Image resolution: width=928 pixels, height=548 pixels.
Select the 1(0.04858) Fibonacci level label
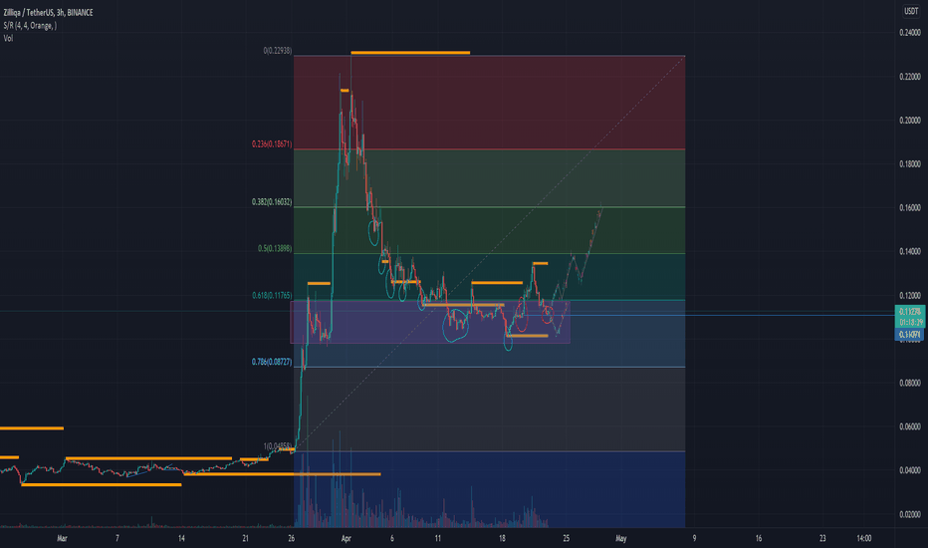278,446
